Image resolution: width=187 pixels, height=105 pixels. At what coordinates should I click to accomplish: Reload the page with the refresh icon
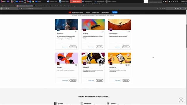click(6, 8)
